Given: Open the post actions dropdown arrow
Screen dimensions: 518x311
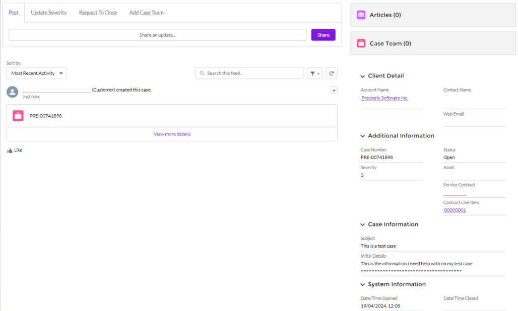Looking at the screenshot, I should pyautogui.click(x=334, y=91).
